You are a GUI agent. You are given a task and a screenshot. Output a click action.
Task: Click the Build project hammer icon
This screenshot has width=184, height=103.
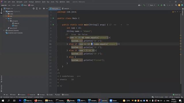[144, 5]
